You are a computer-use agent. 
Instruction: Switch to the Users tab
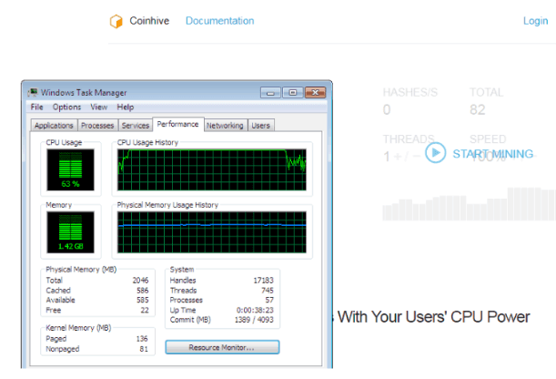261,125
